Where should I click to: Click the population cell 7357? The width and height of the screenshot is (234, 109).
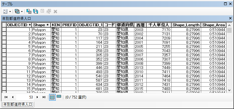click(159, 55)
